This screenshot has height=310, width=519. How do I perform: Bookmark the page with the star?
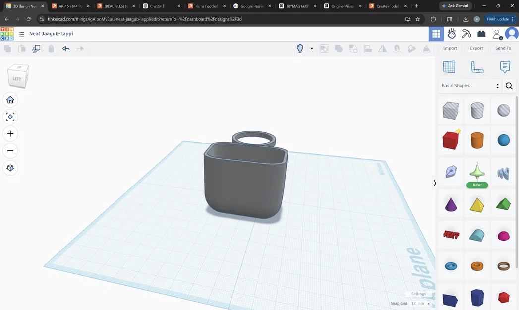418,19
